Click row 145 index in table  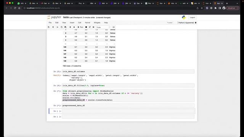(x=65, y=47)
